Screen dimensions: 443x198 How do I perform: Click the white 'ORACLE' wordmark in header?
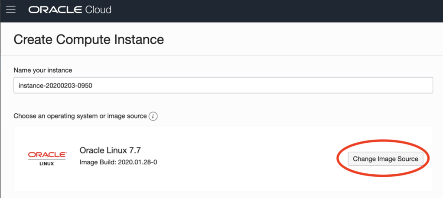[x=54, y=10]
